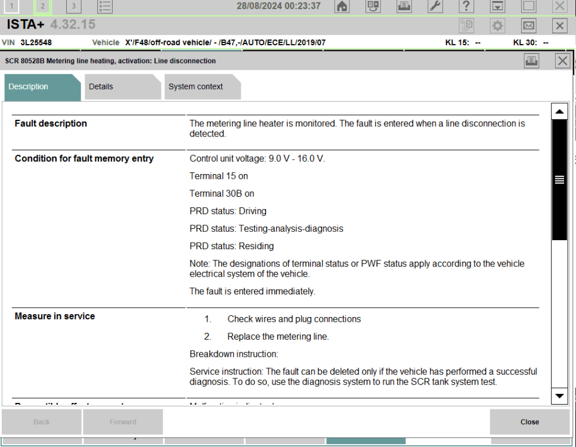The height and width of the screenshot is (447, 576).
Task: Select operation tab number 3
Action: 73,6
